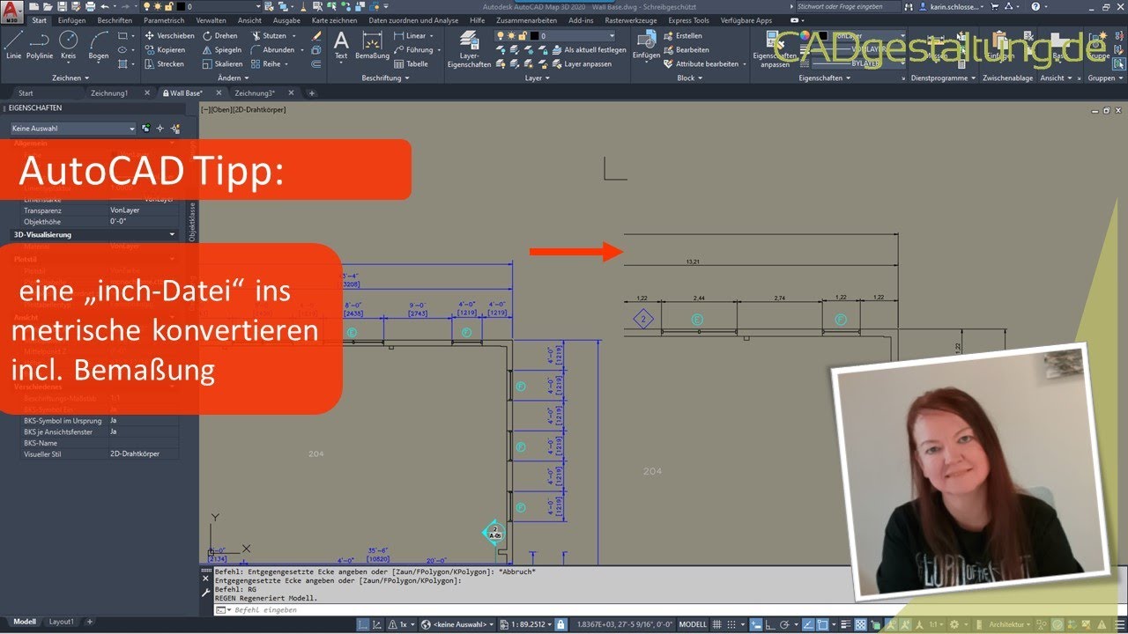This screenshot has height=634, width=1128.
Task: Collapse the 3D-Visualisierung section
Action: coord(173,235)
